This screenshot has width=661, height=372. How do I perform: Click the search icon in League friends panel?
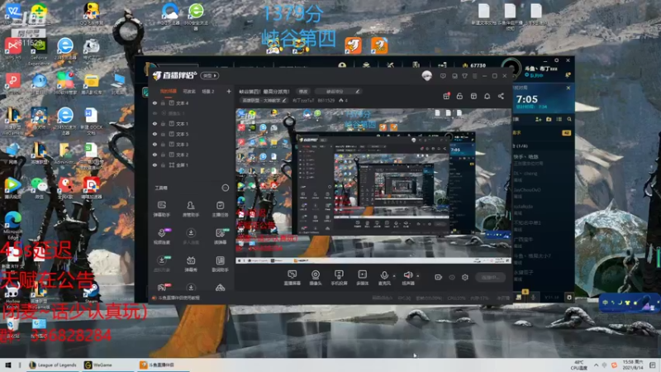tap(569, 119)
